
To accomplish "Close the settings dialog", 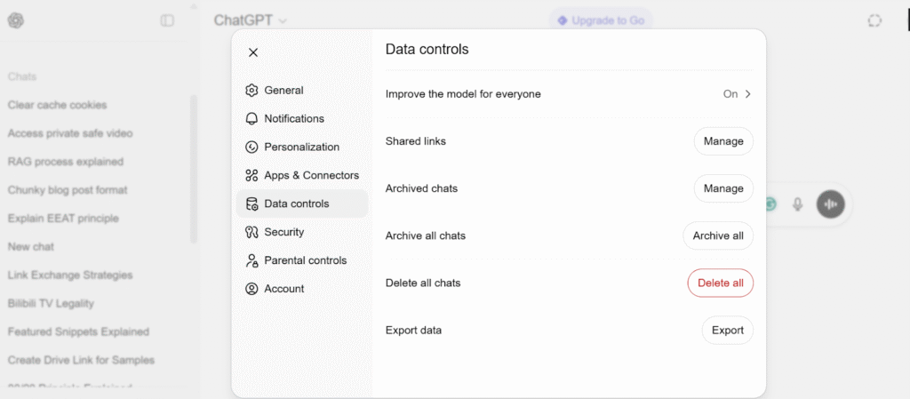I will pyautogui.click(x=253, y=52).
